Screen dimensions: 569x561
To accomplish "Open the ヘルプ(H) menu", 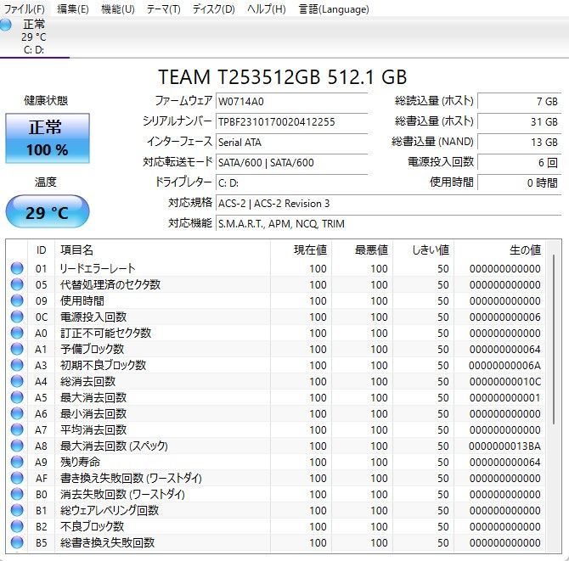I will tap(267, 8).
